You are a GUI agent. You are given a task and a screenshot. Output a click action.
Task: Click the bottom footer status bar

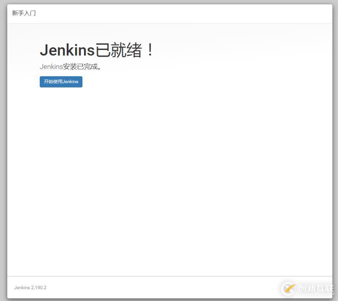tap(169, 287)
